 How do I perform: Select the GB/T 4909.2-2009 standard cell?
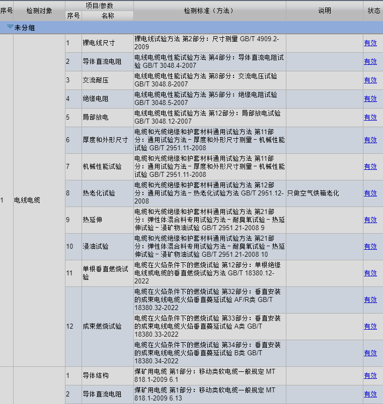coord(209,43)
